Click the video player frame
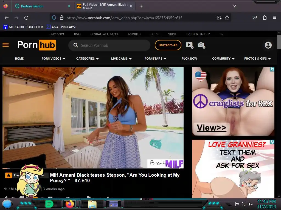Image resolution: width=281 pixels, height=210 pixels. [x=93, y=118]
